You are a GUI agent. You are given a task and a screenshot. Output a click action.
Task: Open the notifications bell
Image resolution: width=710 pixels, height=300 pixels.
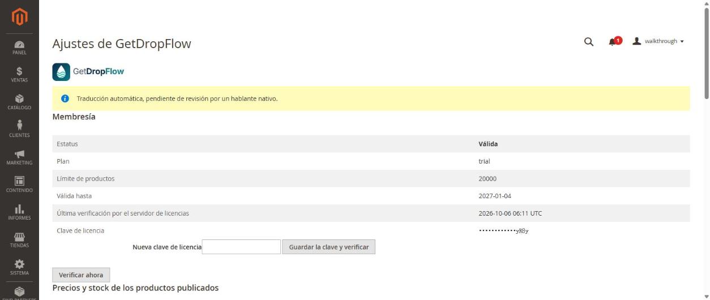614,41
